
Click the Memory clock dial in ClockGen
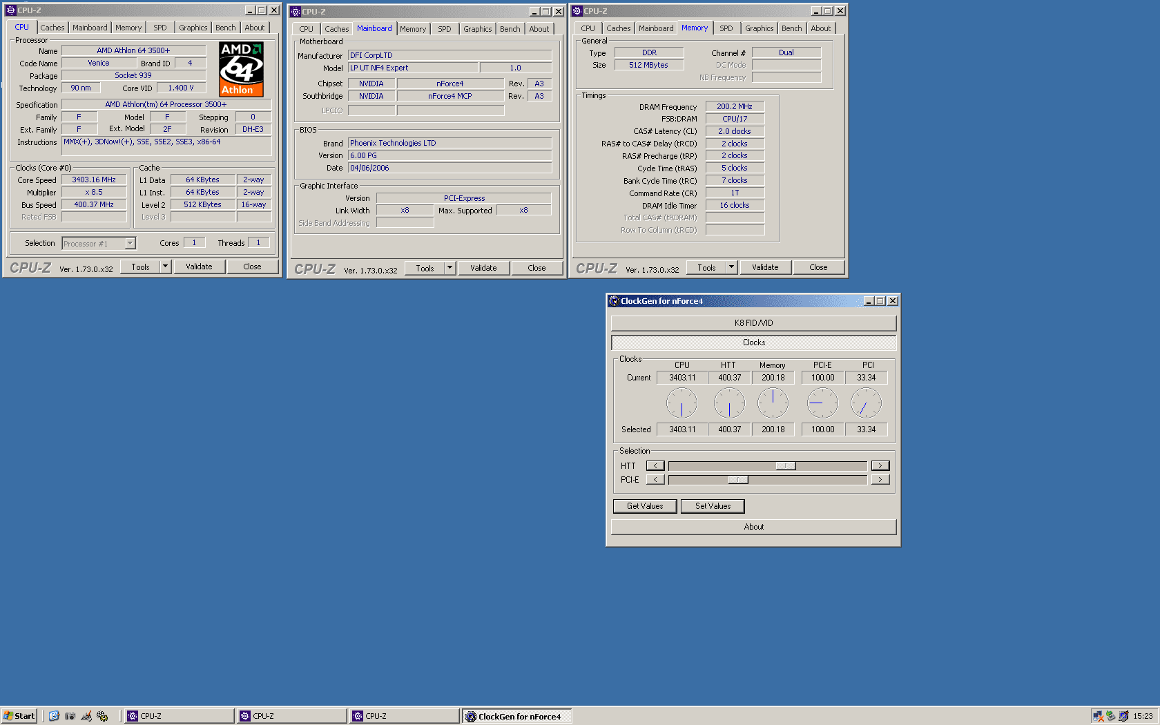point(773,403)
